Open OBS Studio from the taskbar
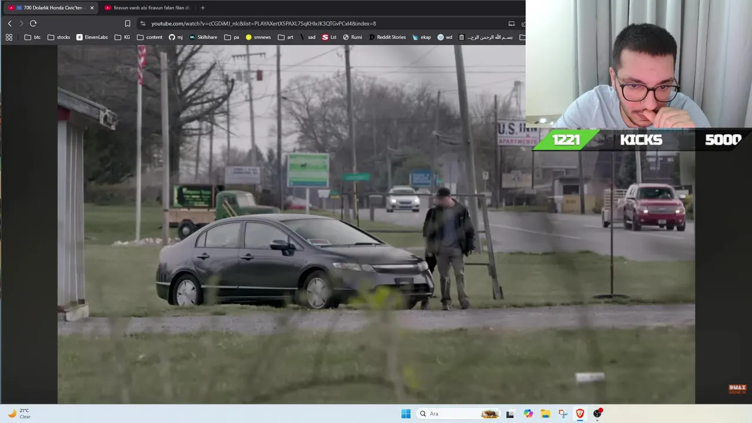The width and height of the screenshot is (752, 423). [x=597, y=414]
